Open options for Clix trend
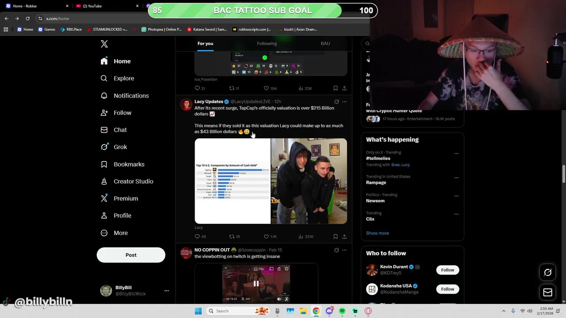The width and height of the screenshot is (566, 318). tap(456, 214)
